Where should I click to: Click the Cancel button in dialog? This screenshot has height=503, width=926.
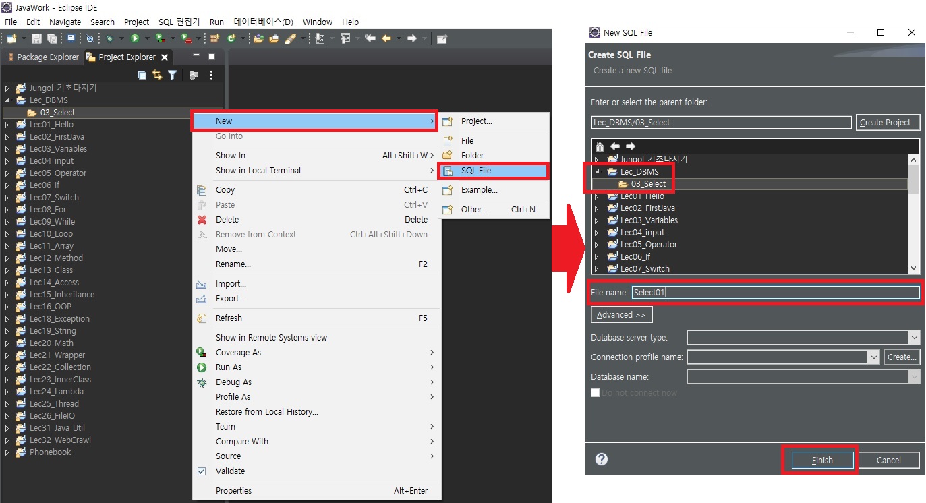[888, 460]
